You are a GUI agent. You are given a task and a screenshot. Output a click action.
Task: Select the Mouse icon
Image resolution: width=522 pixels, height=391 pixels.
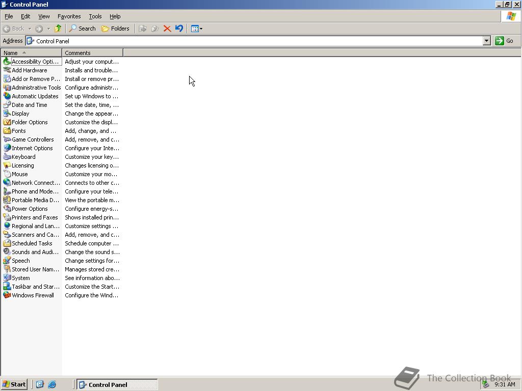tap(7, 174)
